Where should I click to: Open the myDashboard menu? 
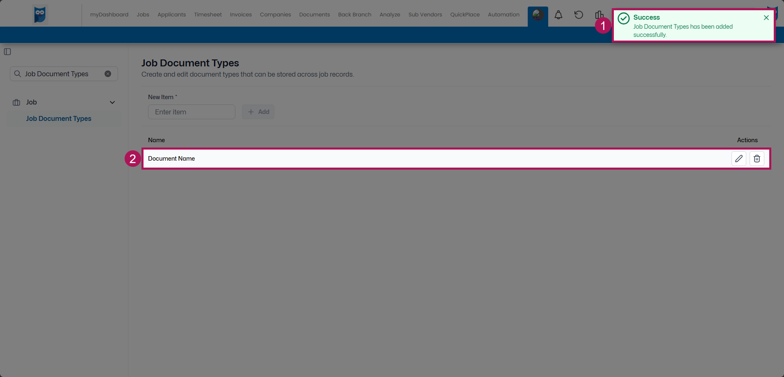pos(109,15)
